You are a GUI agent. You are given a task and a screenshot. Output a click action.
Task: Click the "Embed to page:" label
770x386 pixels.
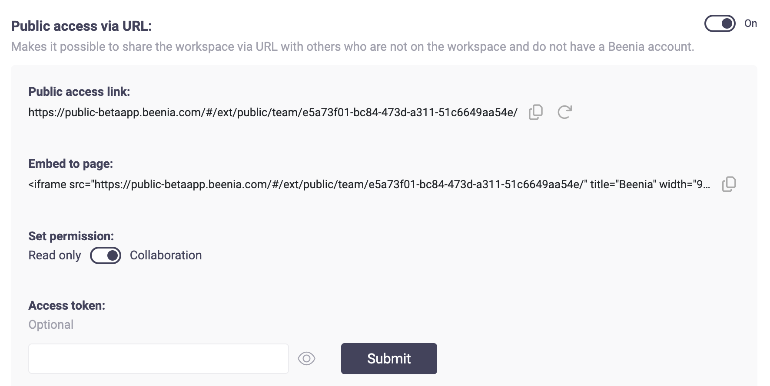70,164
